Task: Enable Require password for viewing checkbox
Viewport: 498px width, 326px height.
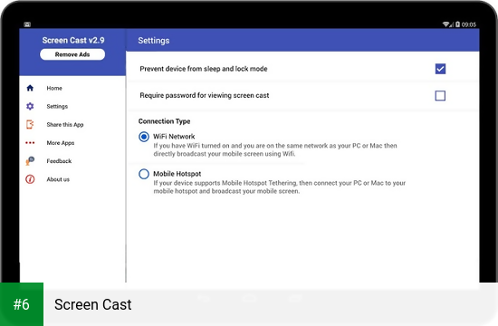Action: (x=440, y=95)
